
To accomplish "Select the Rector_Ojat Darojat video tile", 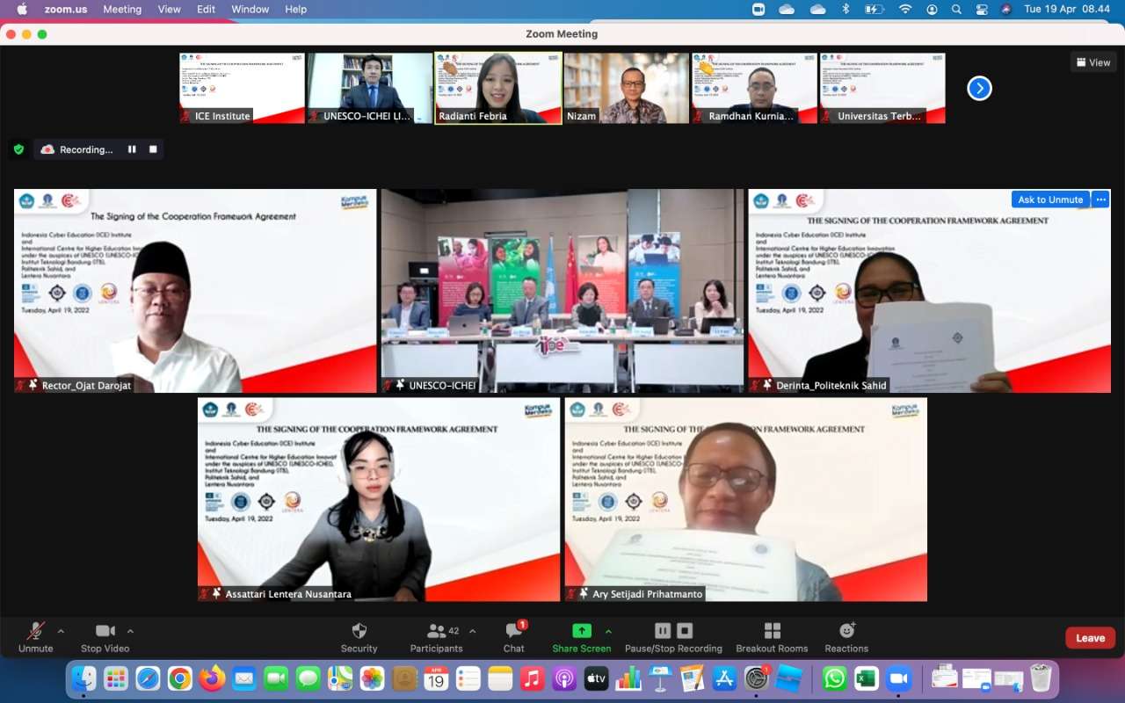I will point(195,291).
